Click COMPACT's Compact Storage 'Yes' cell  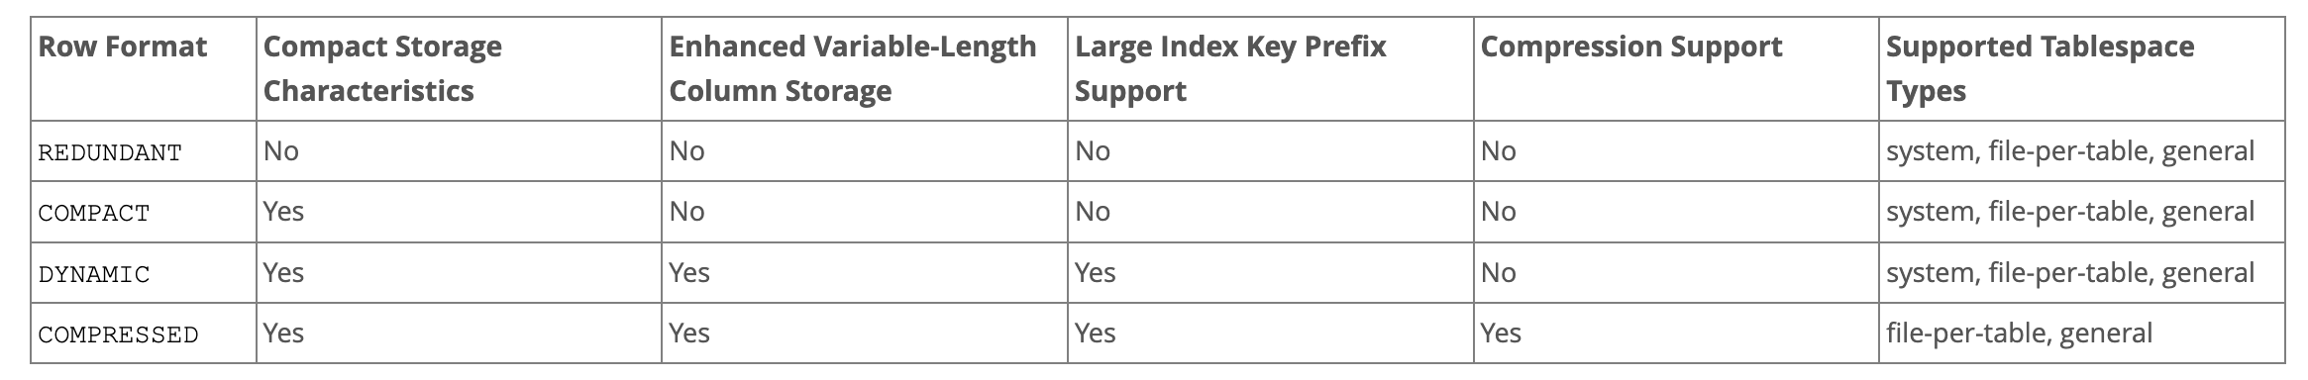(459, 212)
